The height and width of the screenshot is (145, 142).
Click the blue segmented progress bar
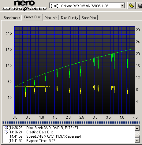(71, 122)
